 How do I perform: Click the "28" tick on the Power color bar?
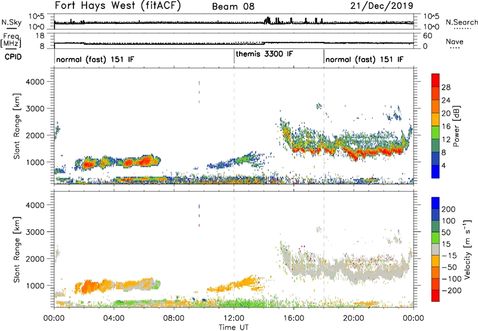coord(446,87)
